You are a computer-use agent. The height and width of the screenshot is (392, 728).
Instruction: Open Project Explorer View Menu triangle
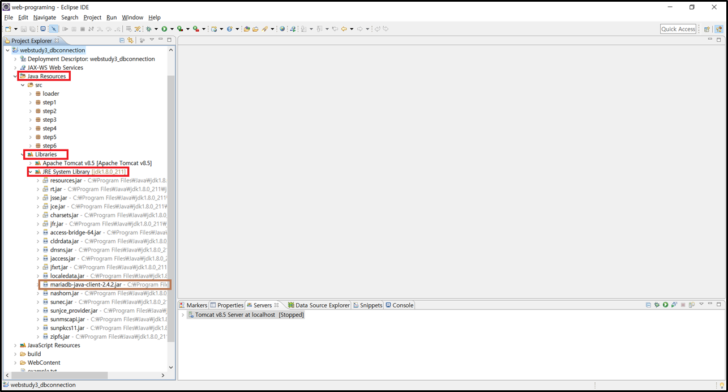click(x=152, y=40)
